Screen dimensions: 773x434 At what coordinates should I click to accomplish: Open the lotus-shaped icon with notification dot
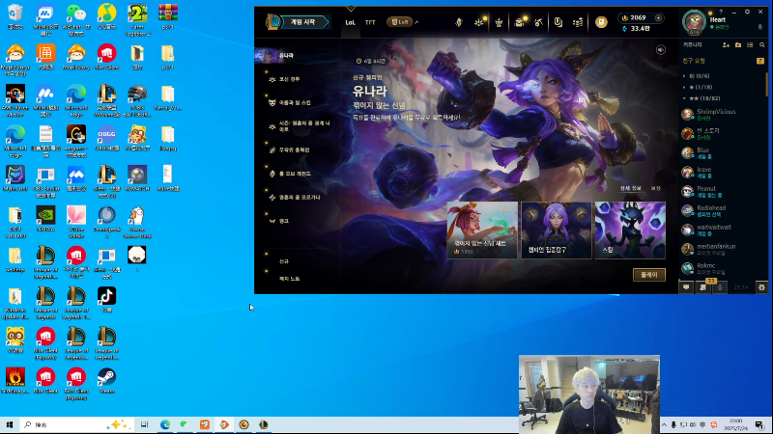pos(478,22)
